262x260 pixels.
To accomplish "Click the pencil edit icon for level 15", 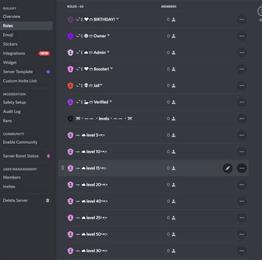I will click(228, 168).
